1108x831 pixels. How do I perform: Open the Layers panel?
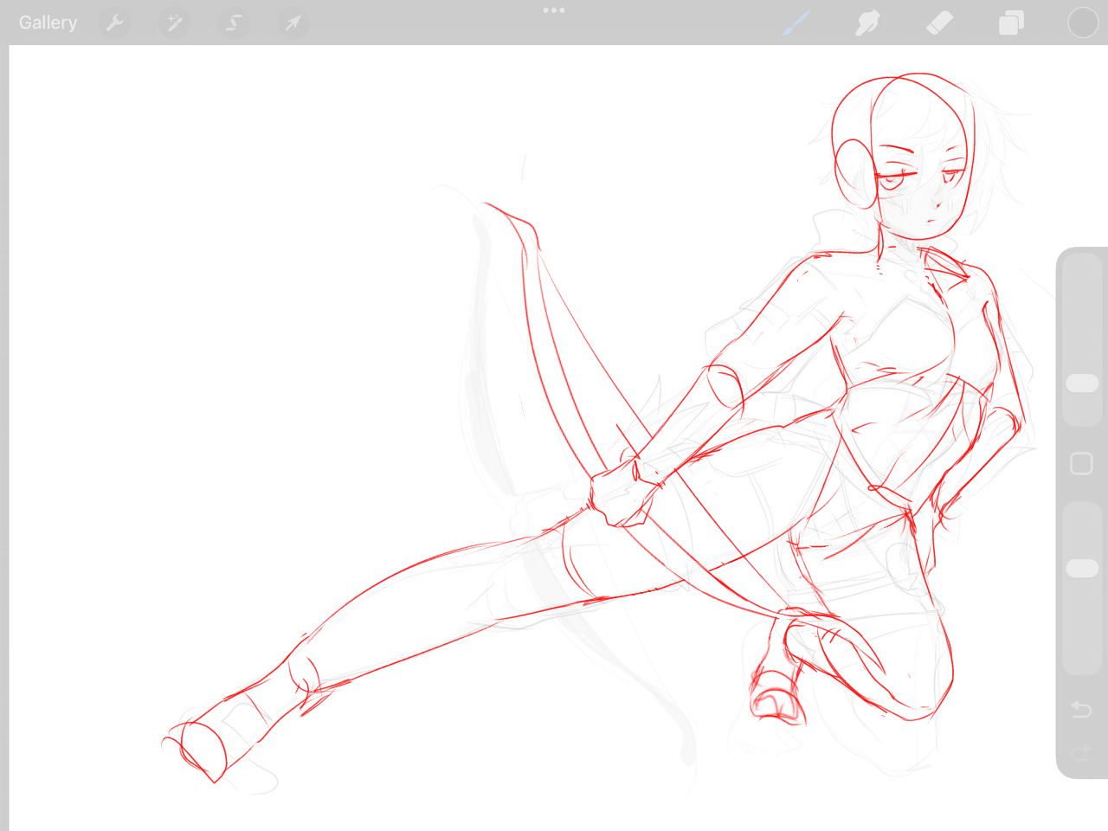coord(1010,23)
